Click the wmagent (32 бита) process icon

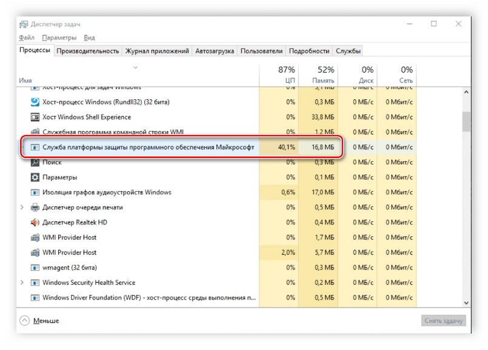pos(35,267)
